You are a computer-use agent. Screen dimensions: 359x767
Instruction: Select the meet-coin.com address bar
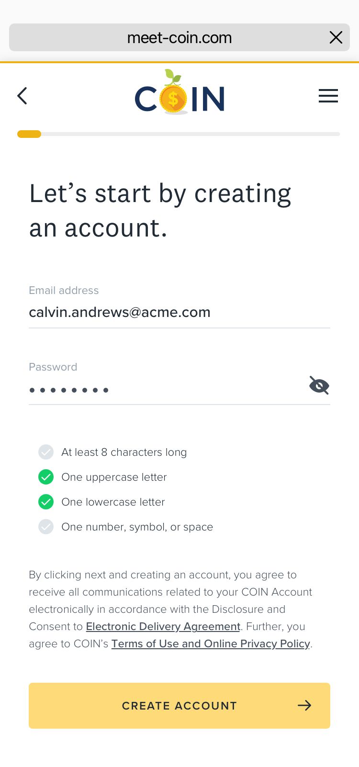click(179, 37)
